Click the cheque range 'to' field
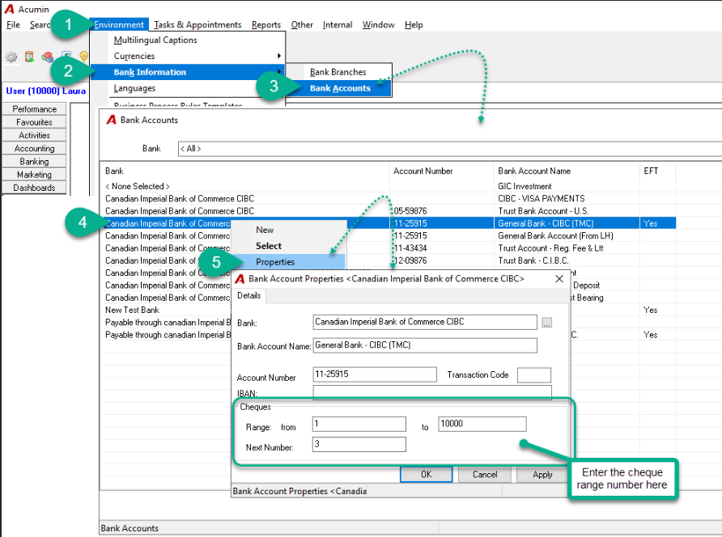This screenshot has height=537, width=722. tap(482, 424)
